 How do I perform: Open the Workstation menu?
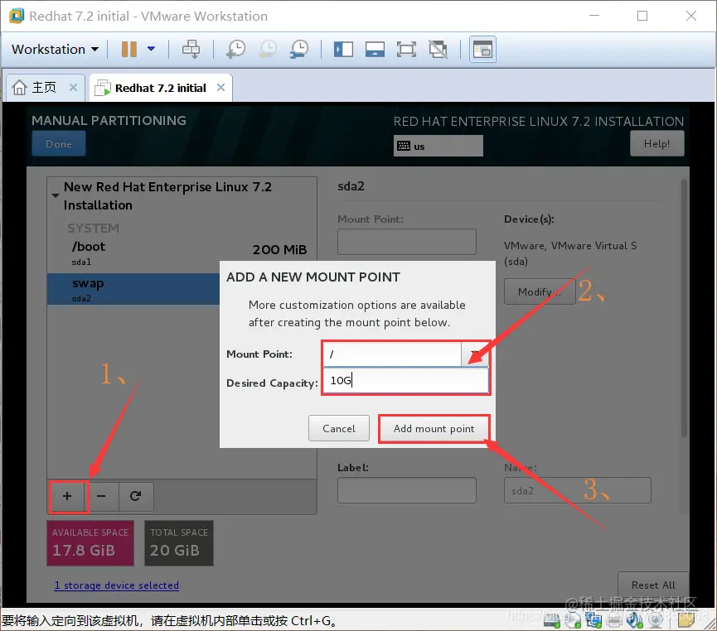[x=55, y=49]
